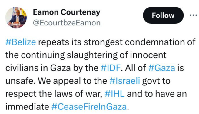Click the hashtag after "immediate"
The image size is (199, 114).
point(89,107)
